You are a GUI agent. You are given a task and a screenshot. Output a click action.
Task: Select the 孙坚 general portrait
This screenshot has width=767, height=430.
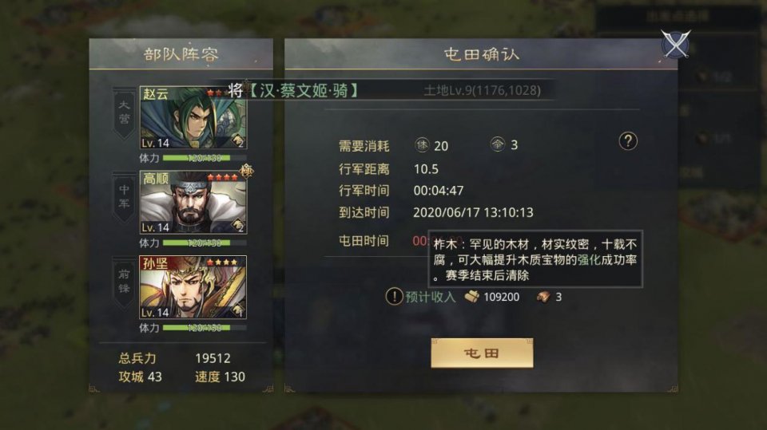point(193,287)
